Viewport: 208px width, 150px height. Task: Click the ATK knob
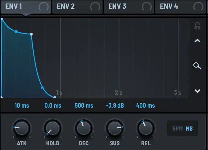pyautogui.click(x=22, y=128)
